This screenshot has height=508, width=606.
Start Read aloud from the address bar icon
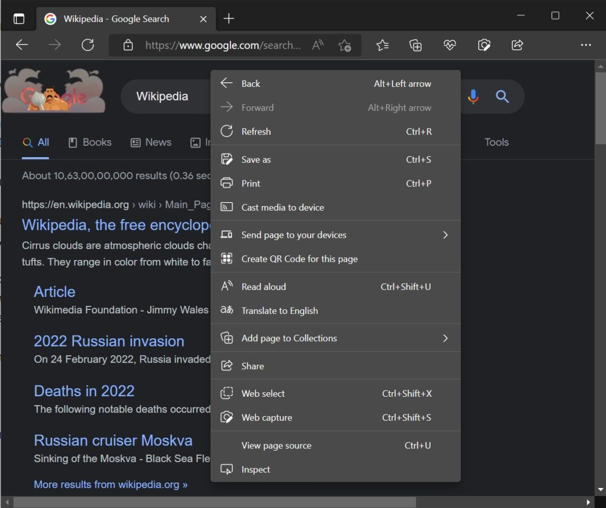pos(318,45)
